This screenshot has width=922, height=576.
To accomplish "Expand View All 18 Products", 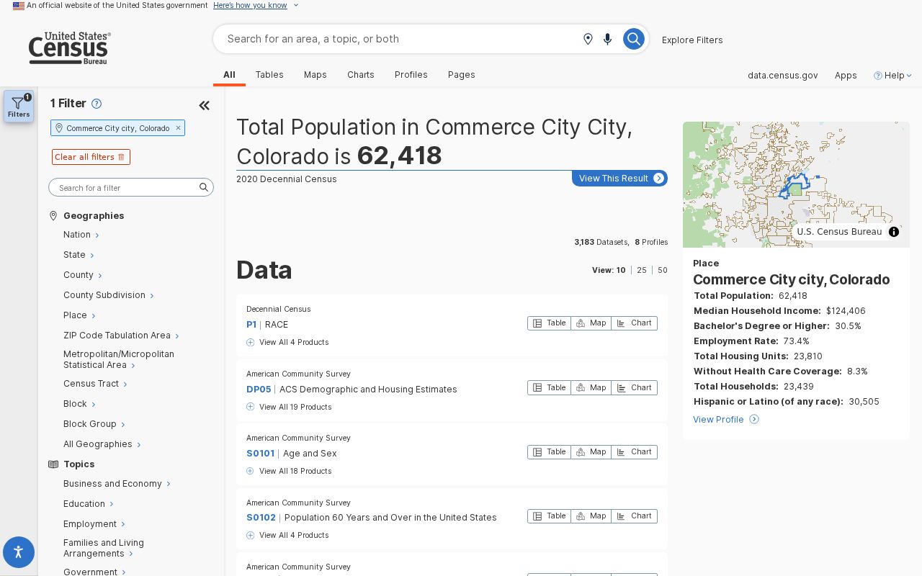I will click(289, 471).
